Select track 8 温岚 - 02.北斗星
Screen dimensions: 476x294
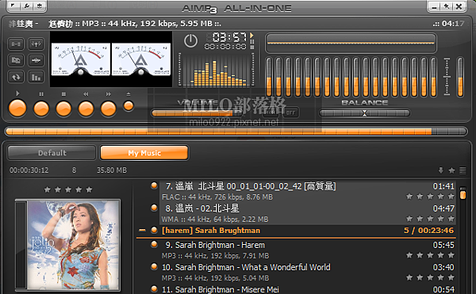click(x=307, y=214)
